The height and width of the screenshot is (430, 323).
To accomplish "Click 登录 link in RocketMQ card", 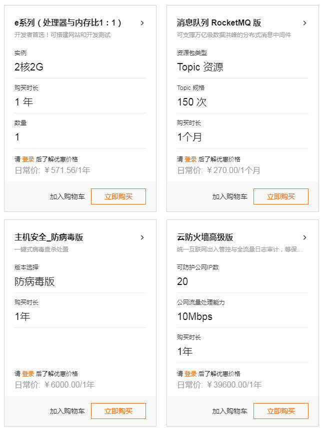I will coord(190,159).
